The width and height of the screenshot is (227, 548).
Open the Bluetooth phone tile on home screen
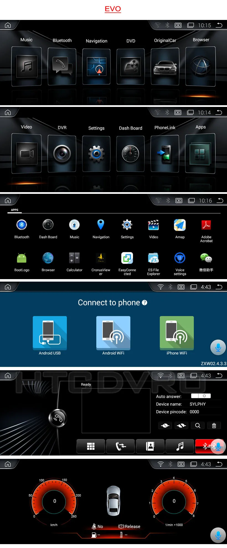click(x=62, y=66)
